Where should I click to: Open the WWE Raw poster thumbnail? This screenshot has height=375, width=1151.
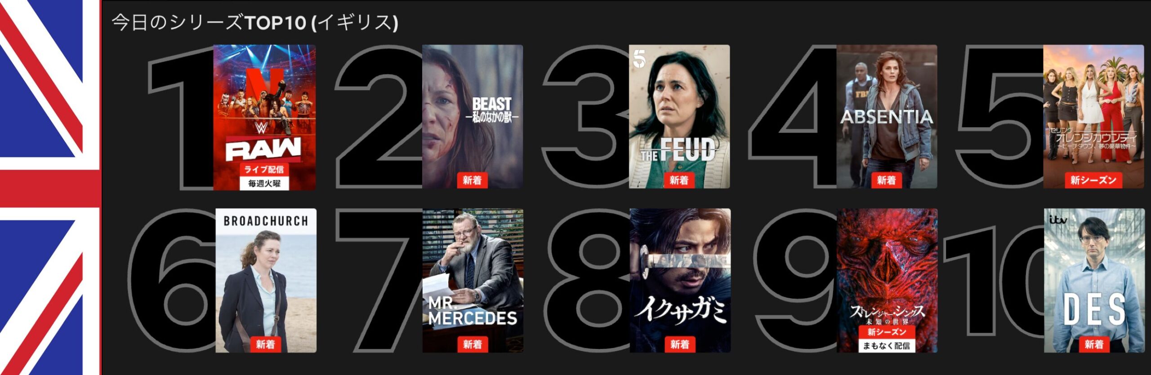pos(264,117)
